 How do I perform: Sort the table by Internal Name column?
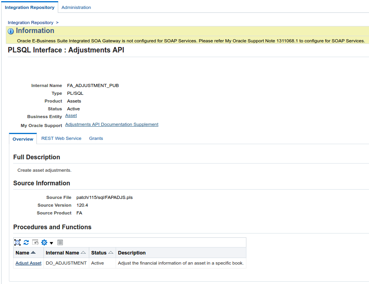(82, 253)
